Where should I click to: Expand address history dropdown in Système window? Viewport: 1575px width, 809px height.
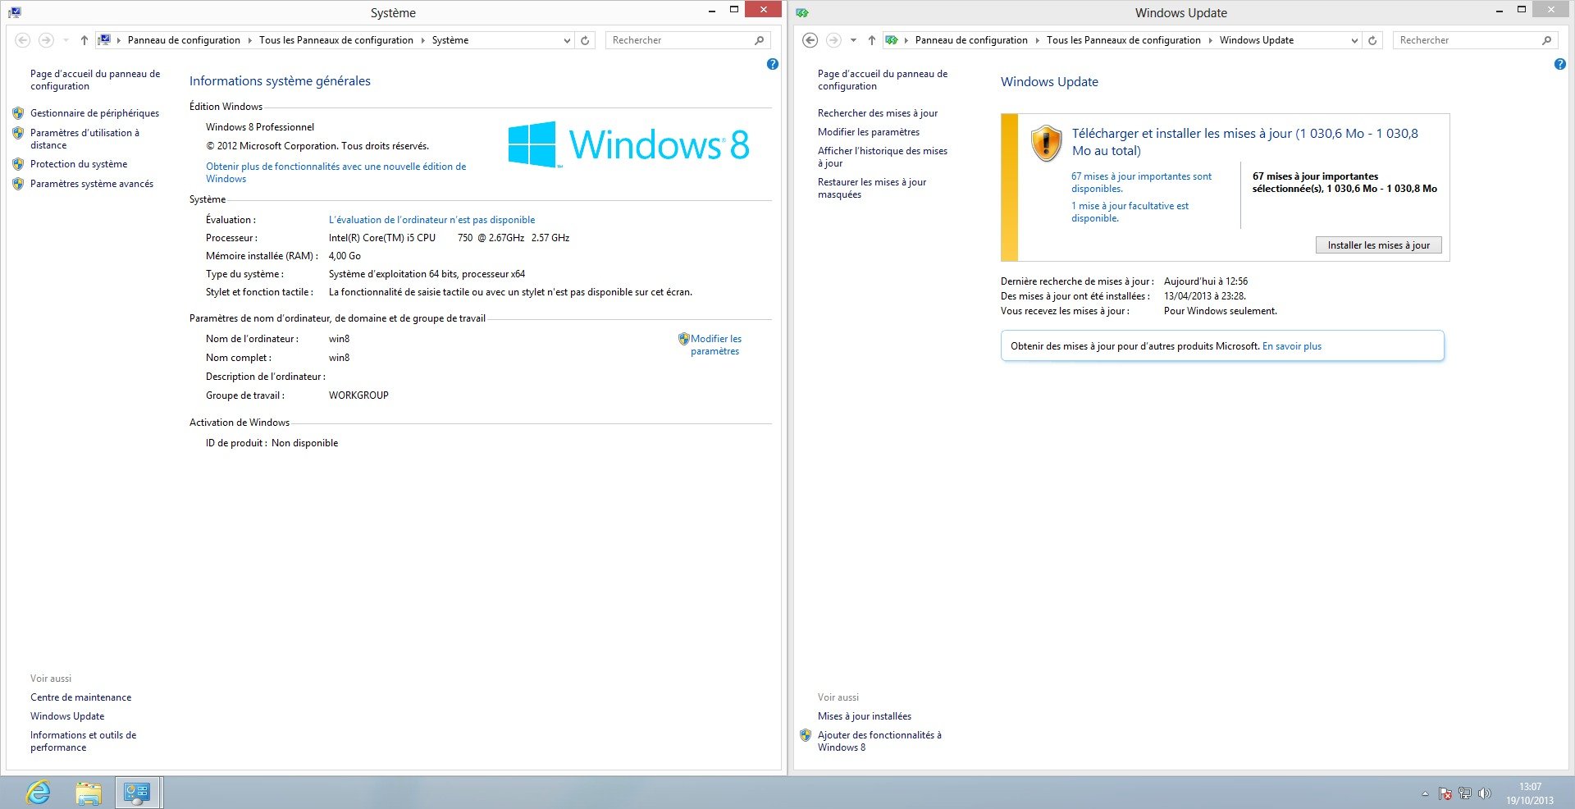(x=567, y=40)
